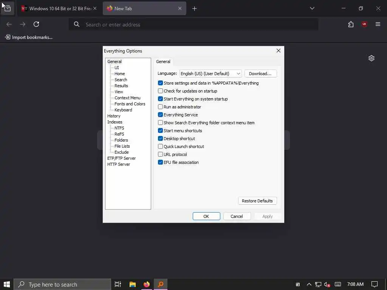Open Task View on the taskbar
The width and height of the screenshot is (387, 290).
[x=118, y=284]
